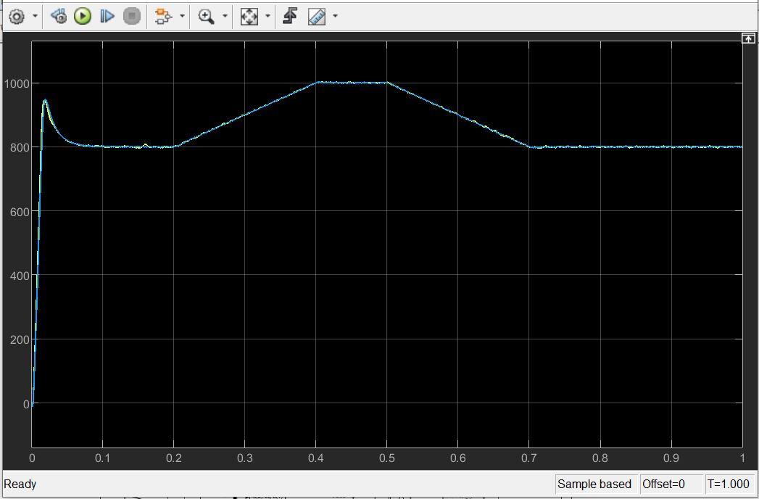The width and height of the screenshot is (759, 499).
Task: Click the 0.9 x-axis tick label
Action: coord(671,458)
